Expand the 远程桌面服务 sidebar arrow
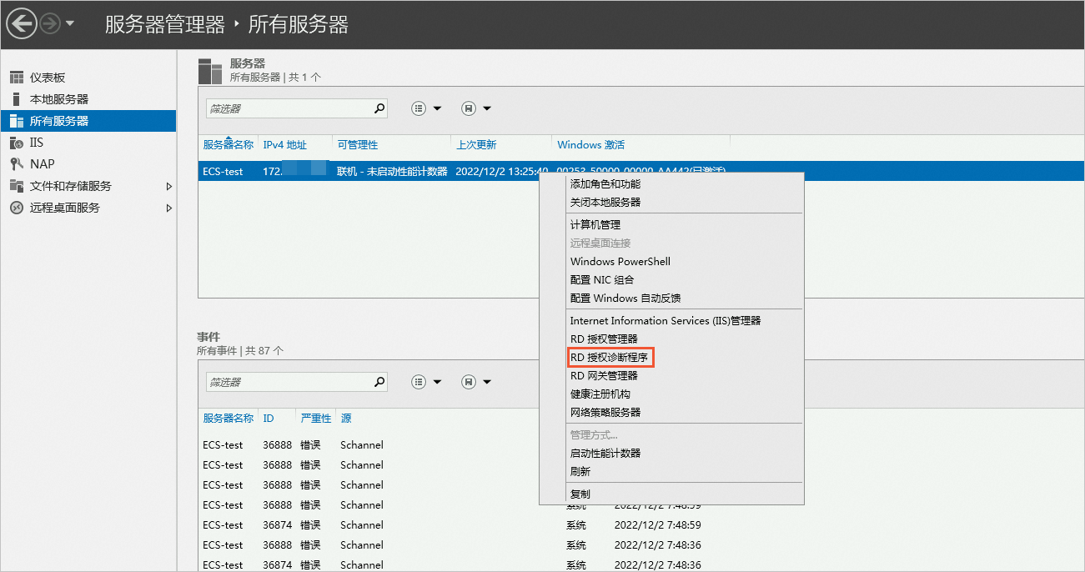Screen dimensions: 1085x572 pyautogui.click(x=169, y=208)
